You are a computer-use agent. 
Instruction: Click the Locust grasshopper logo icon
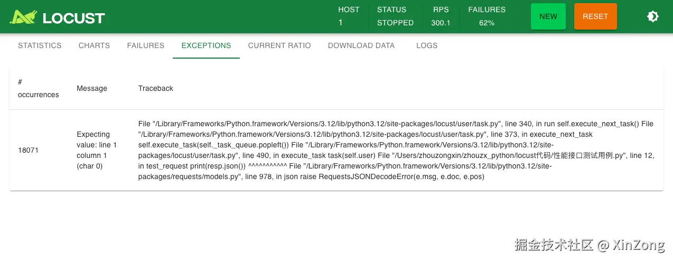click(23, 17)
